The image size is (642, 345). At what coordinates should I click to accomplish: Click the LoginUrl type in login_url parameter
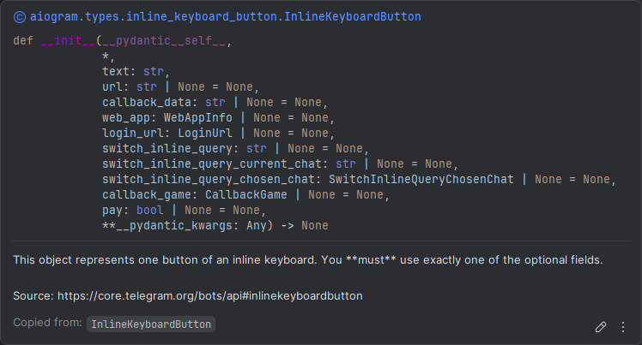[205, 133]
